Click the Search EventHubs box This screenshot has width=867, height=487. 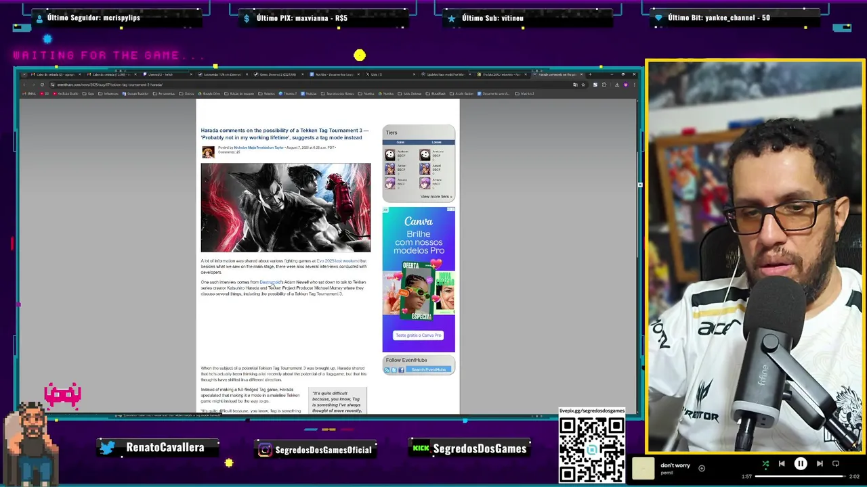[x=429, y=370]
